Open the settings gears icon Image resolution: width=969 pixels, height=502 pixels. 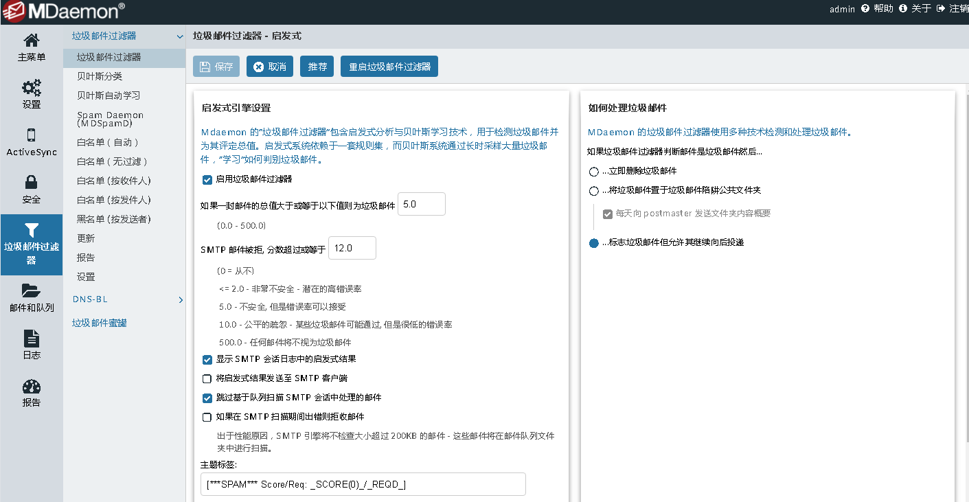click(32, 88)
